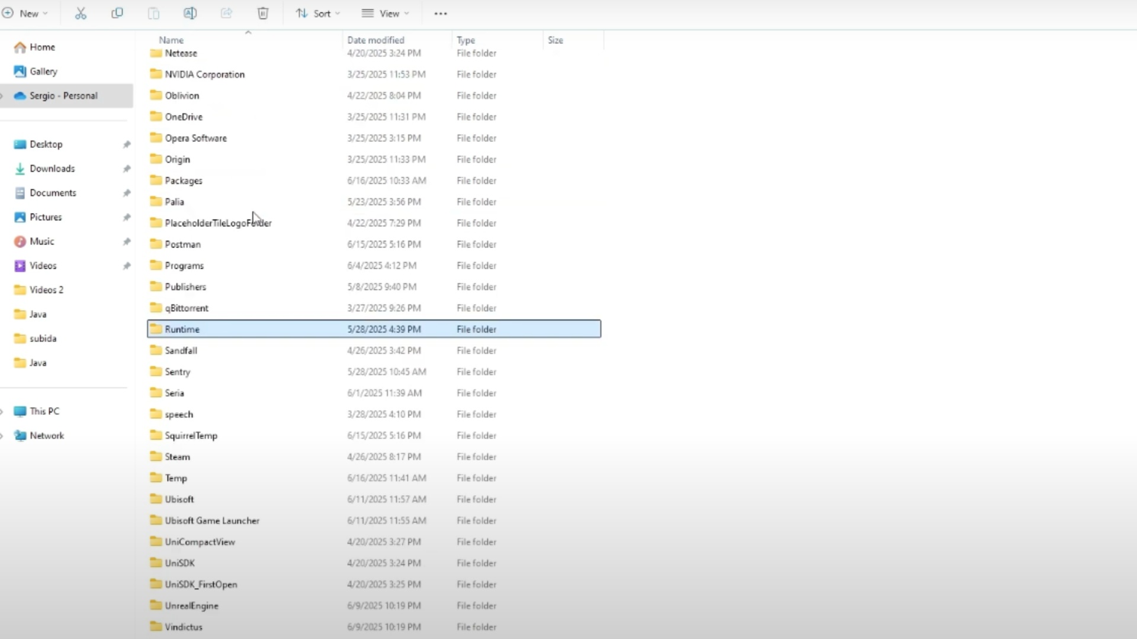Select the Programs folder
1137x639 pixels.
point(374,266)
